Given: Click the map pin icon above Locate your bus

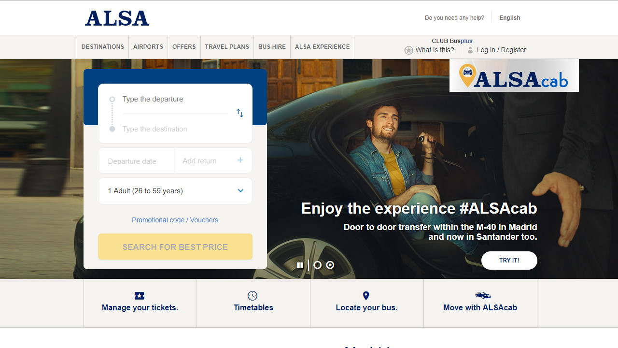Looking at the screenshot, I should tap(366, 296).
